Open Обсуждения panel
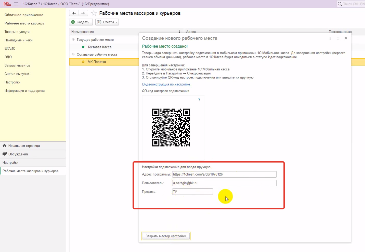The height and width of the screenshot is (252, 365). pos(18,154)
